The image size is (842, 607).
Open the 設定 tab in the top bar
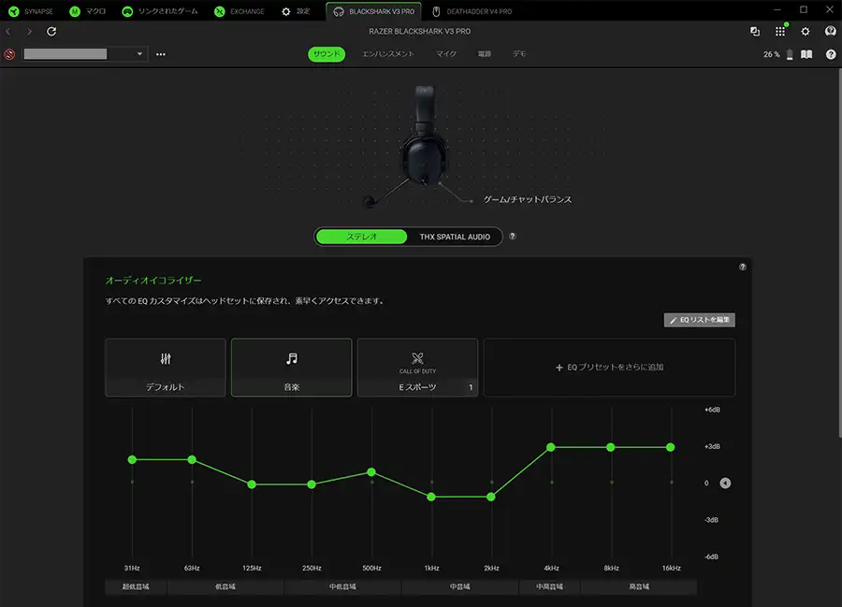(x=296, y=11)
